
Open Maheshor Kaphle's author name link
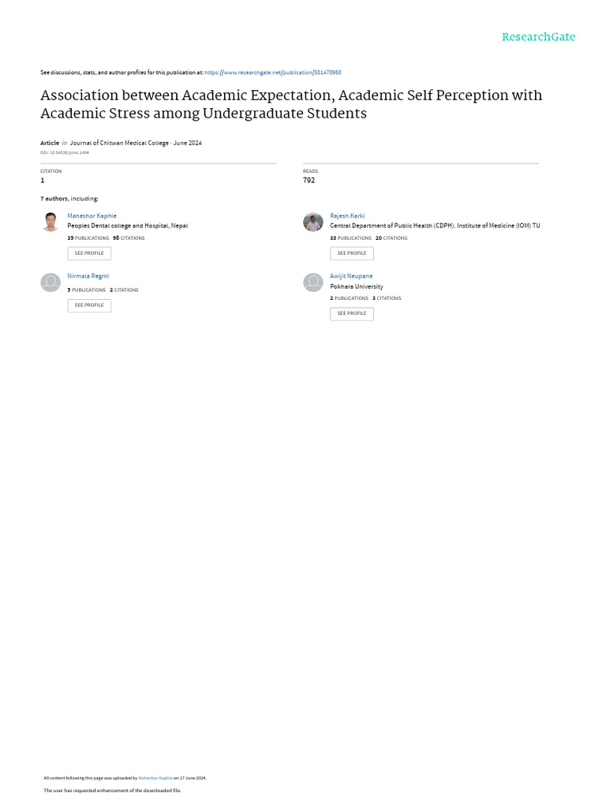92,215
